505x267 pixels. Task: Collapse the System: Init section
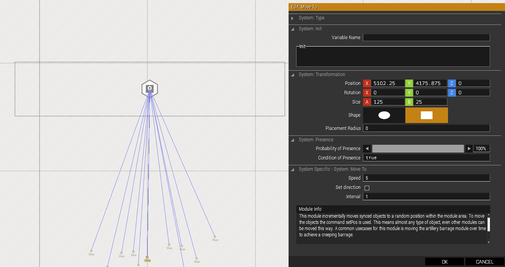click(x=292, y=29)
